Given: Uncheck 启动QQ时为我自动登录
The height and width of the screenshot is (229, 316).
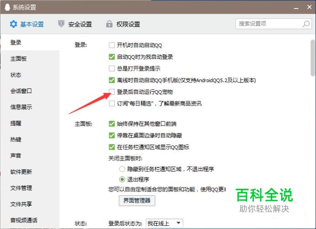Looking at the screenshot, I should point(111,57).
